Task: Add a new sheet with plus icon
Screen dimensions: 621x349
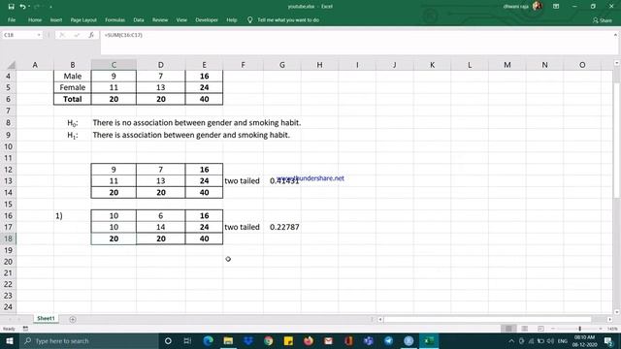Action: click(73, 319)
